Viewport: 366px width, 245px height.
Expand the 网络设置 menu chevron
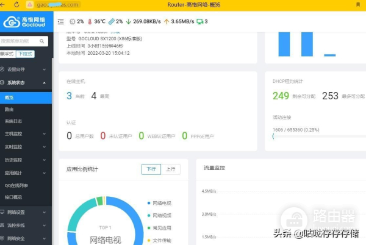coord(45,212)
